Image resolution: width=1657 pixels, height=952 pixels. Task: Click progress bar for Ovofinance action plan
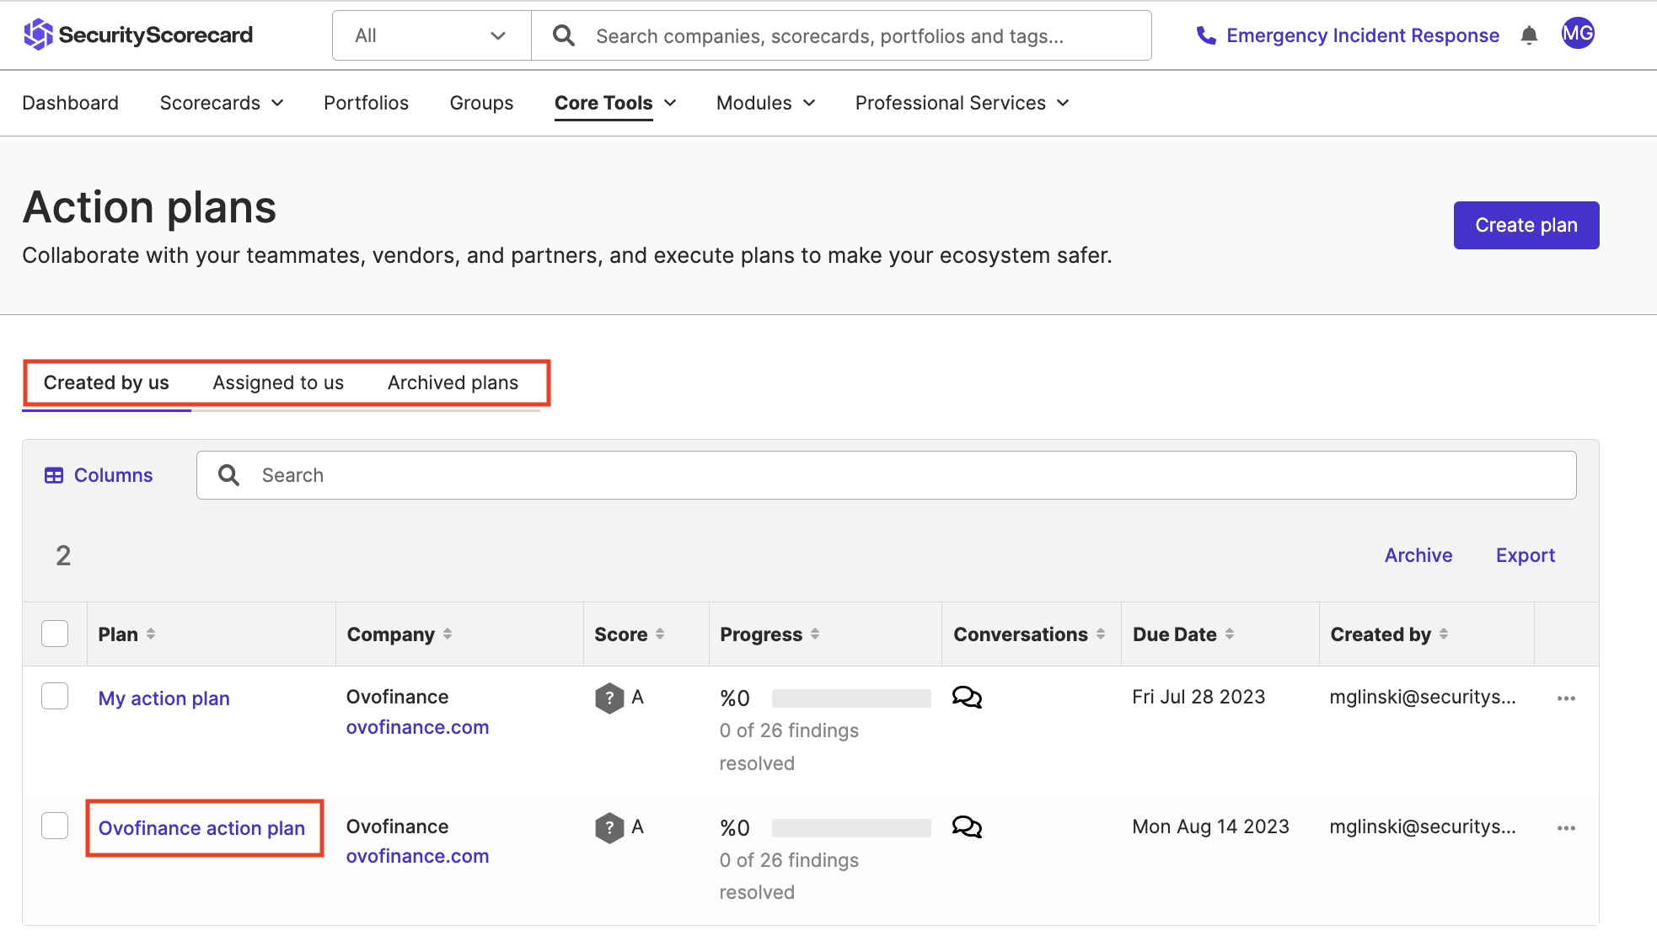coord(851,828)
